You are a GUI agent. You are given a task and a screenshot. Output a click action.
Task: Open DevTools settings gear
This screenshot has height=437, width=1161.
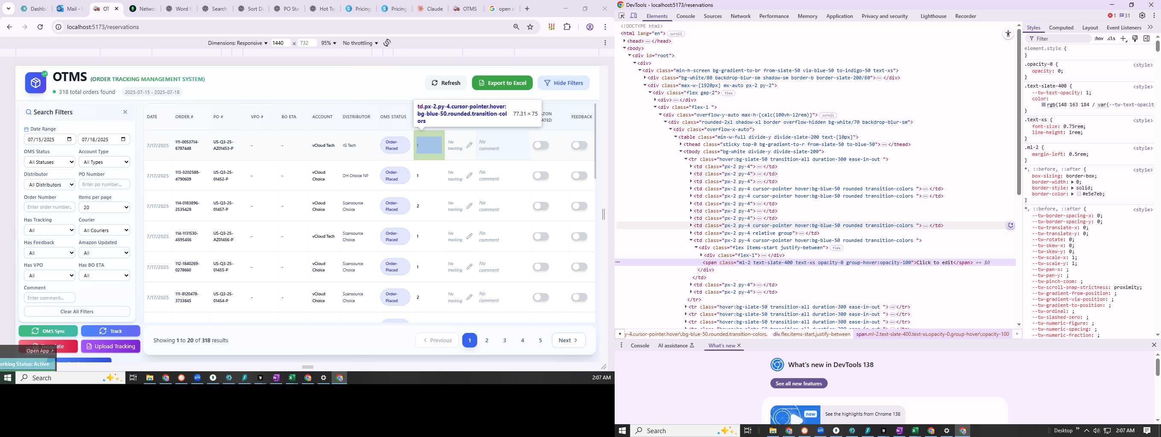(1142, 16)
